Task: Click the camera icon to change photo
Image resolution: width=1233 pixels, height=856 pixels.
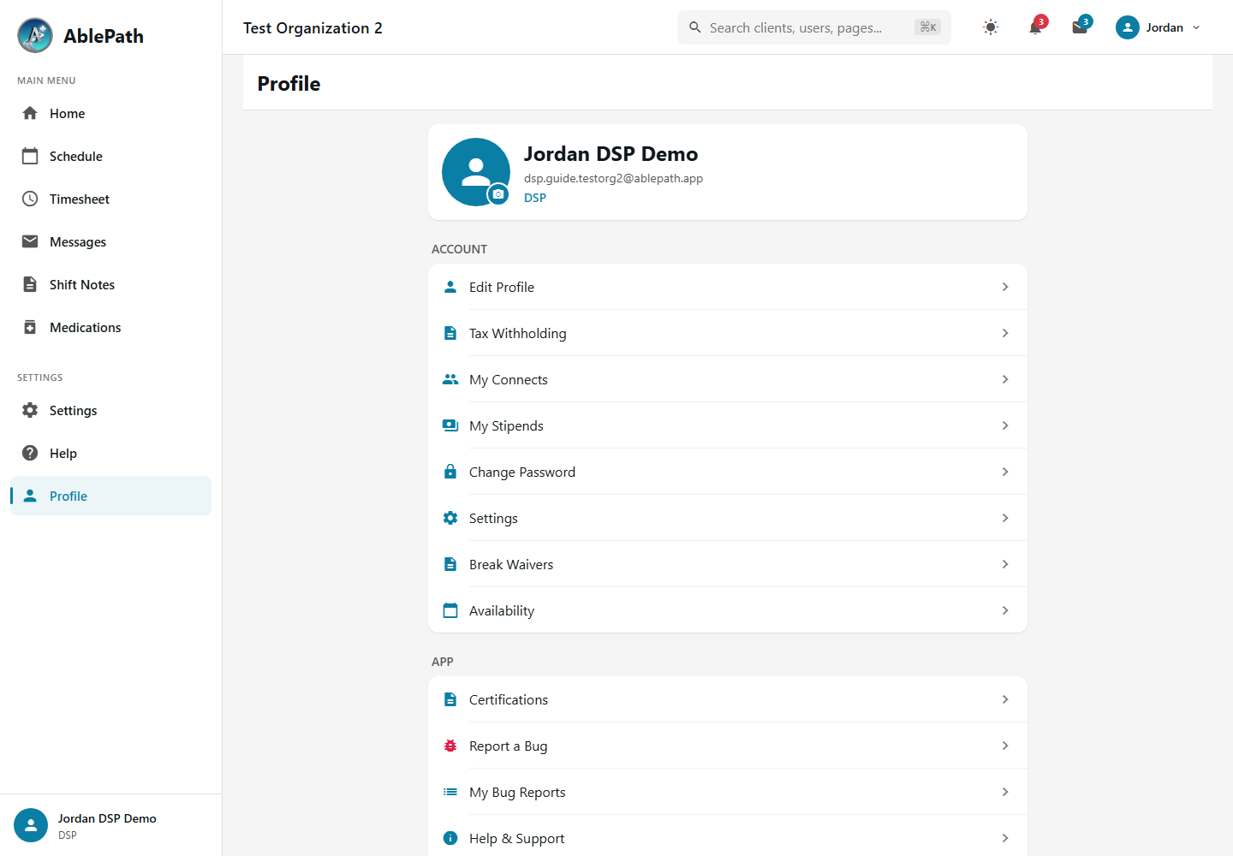Action: pos(498,194)
